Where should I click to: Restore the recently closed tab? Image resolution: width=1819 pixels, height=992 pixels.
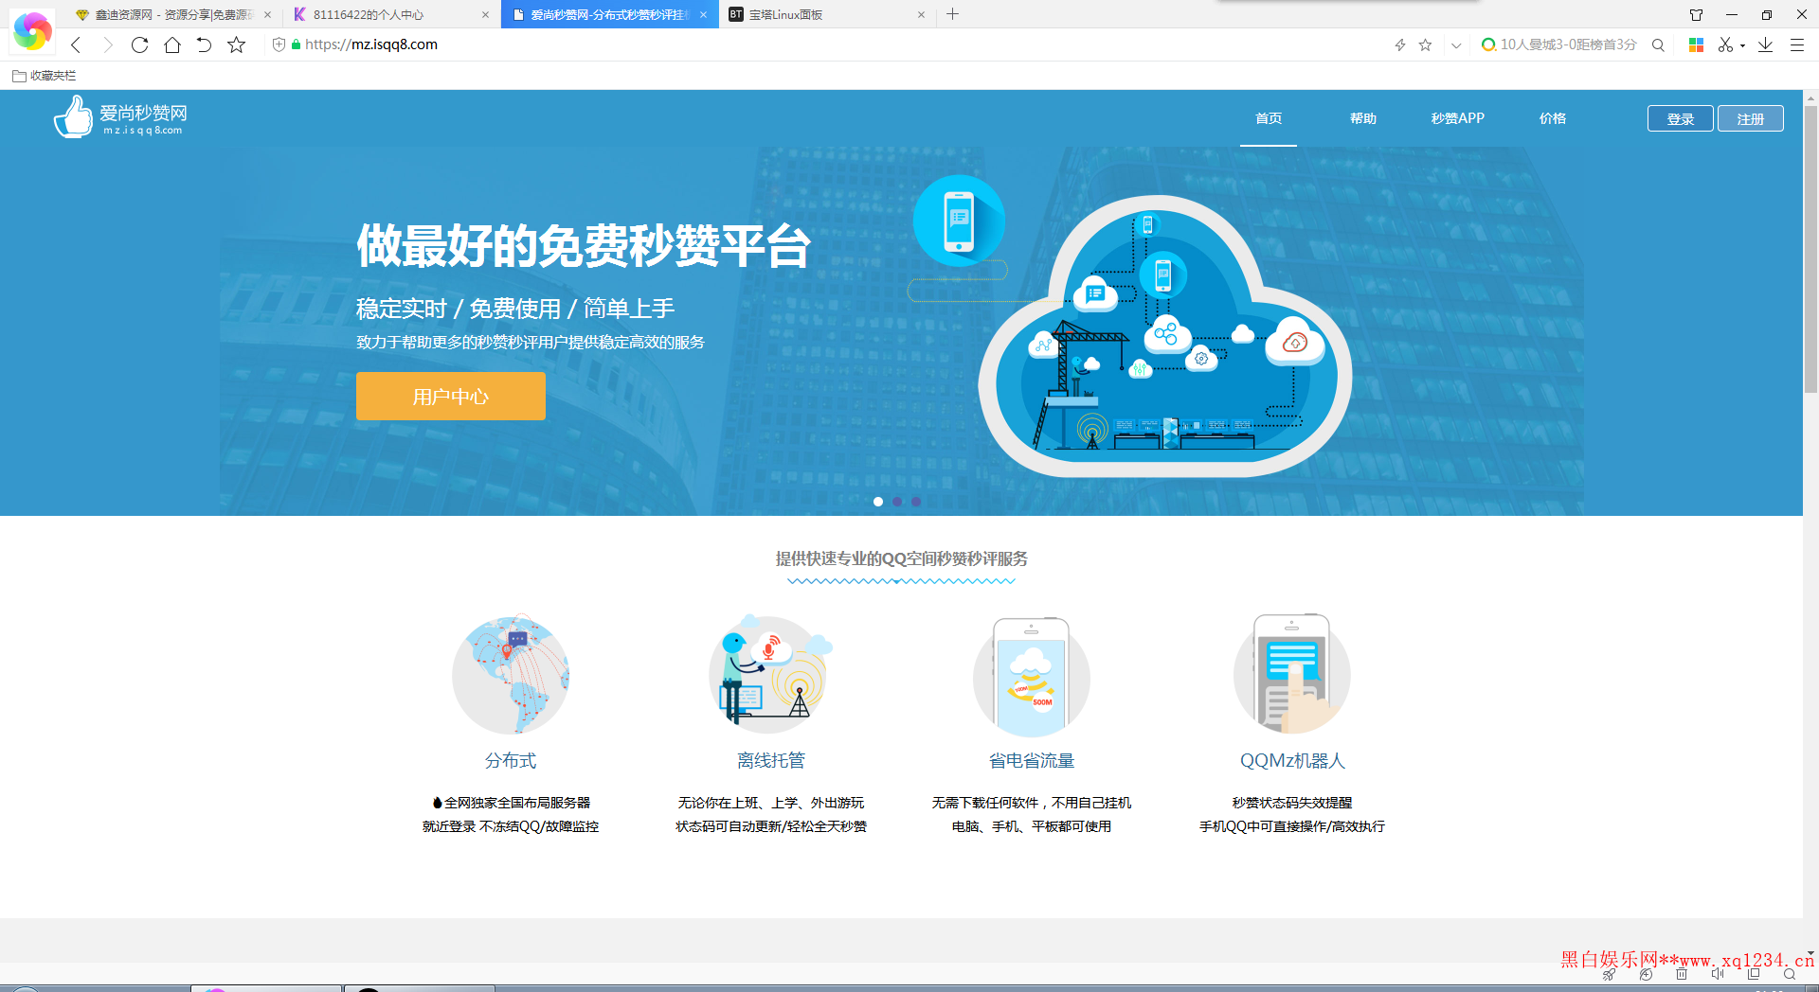point(204,44)
